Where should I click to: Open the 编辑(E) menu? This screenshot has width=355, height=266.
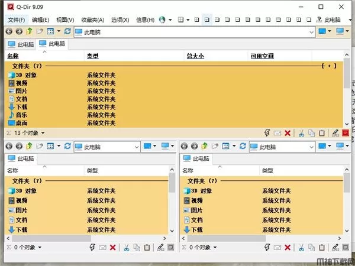(x=40, y=20)
